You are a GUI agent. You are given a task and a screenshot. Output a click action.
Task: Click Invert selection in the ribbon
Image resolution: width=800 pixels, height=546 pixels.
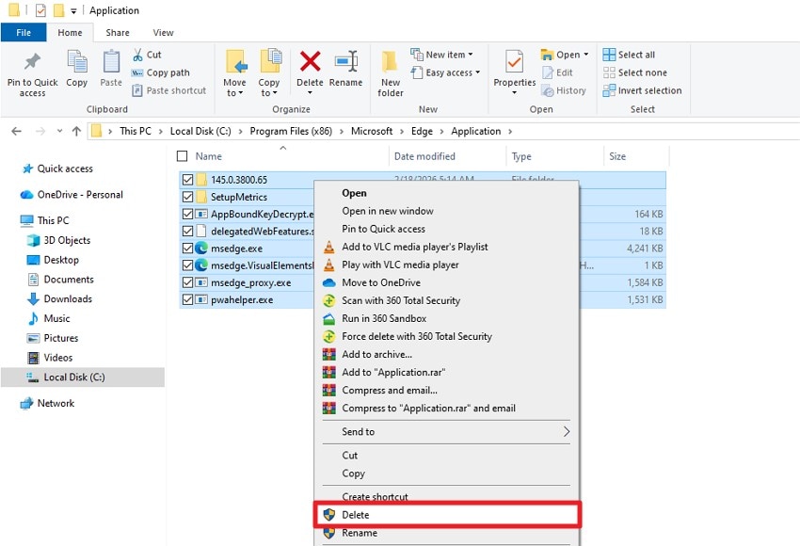pos(643,90)
